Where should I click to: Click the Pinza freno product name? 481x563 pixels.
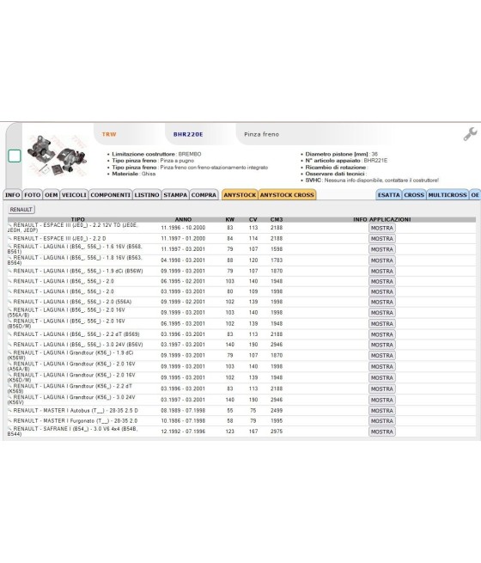click(261, 134)
